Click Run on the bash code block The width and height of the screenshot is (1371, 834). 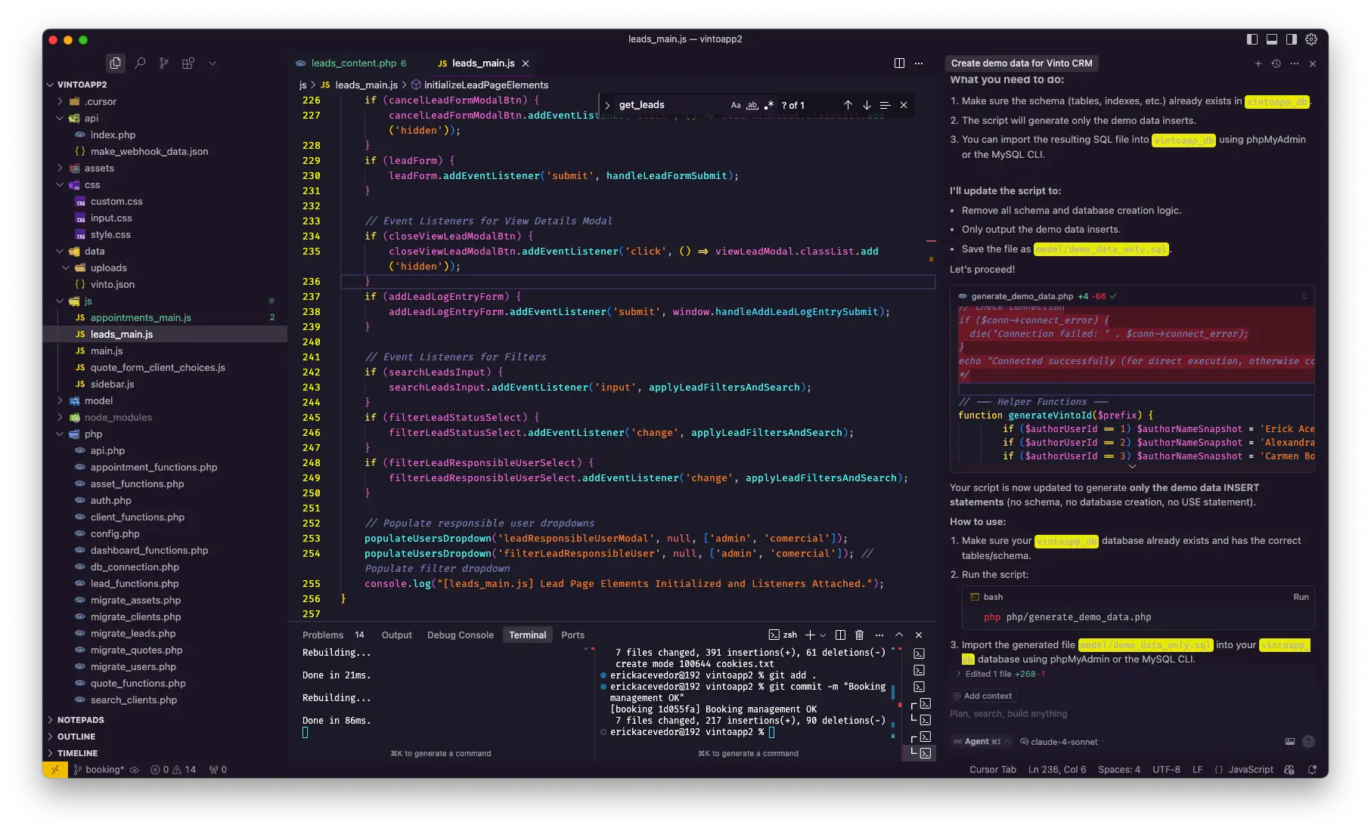coord(1301,597)
